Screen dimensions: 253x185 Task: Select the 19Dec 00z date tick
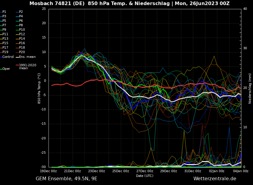pyautogui.click(x=49, y=171)
